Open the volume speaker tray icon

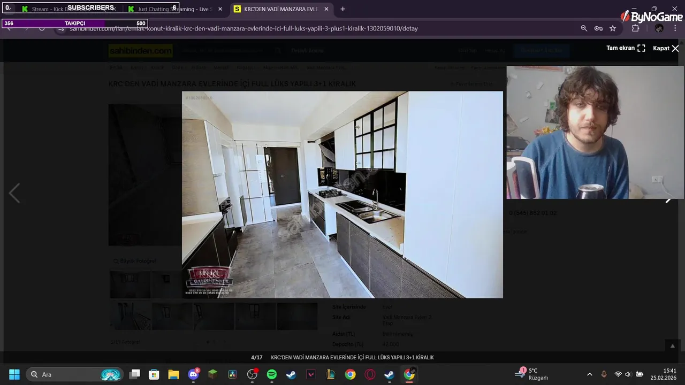coord(628,374)
